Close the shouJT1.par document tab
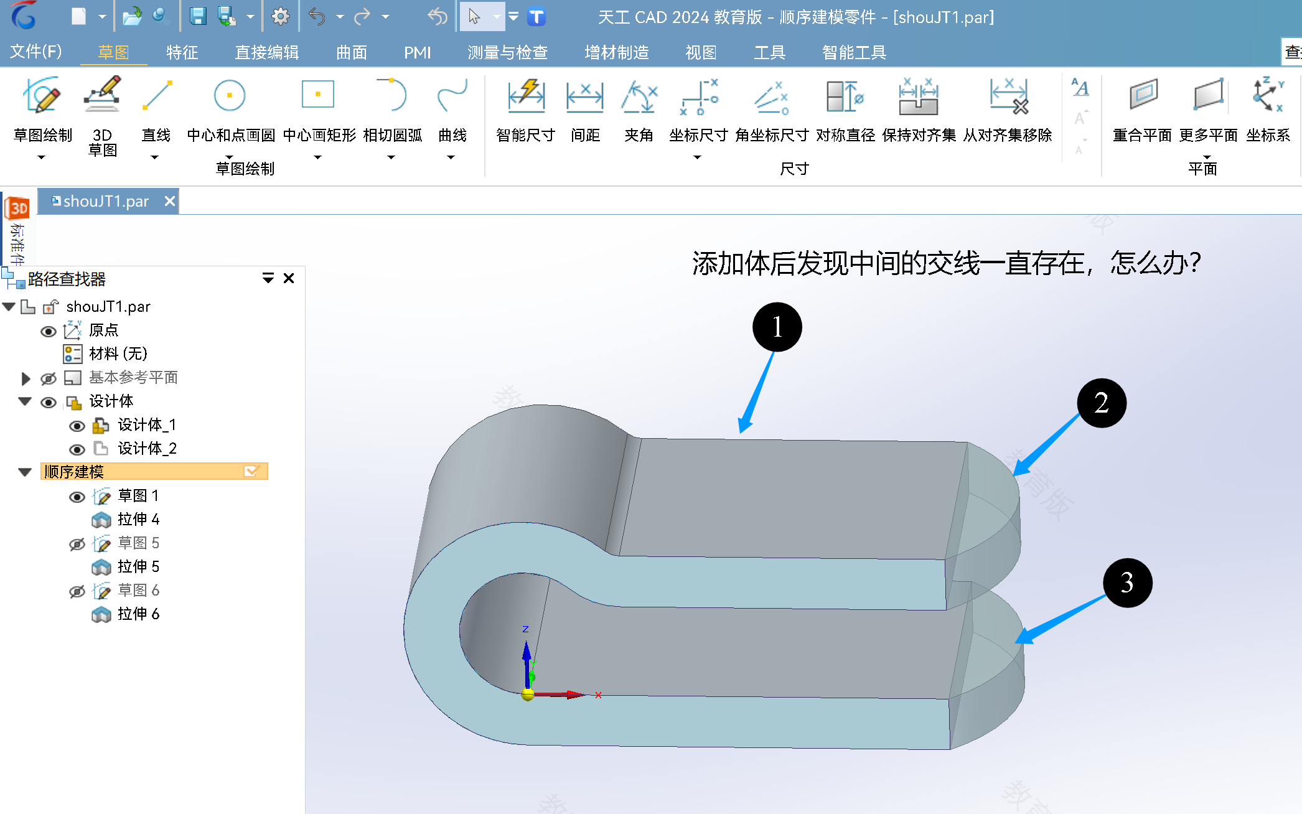The width and height of the screenshot is (1302, 814). (169, 201)
